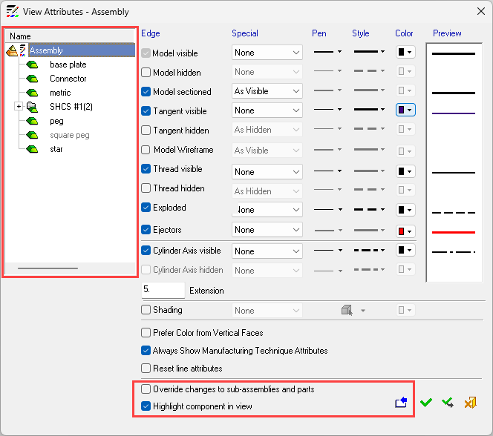Enable the Model hidden checkbox
Screen dimensions: 493x436
[146, 73]
